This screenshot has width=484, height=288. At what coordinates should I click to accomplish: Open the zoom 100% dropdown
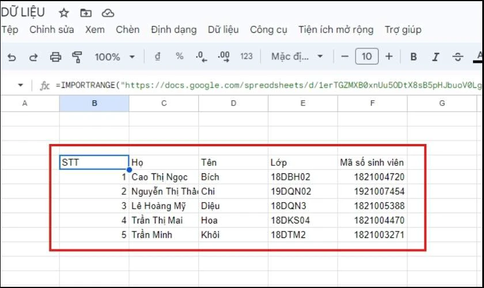[x=115, y=57]
